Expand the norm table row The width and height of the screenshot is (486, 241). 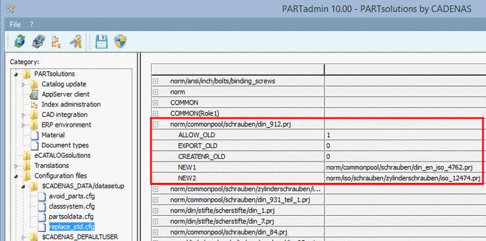156,92
